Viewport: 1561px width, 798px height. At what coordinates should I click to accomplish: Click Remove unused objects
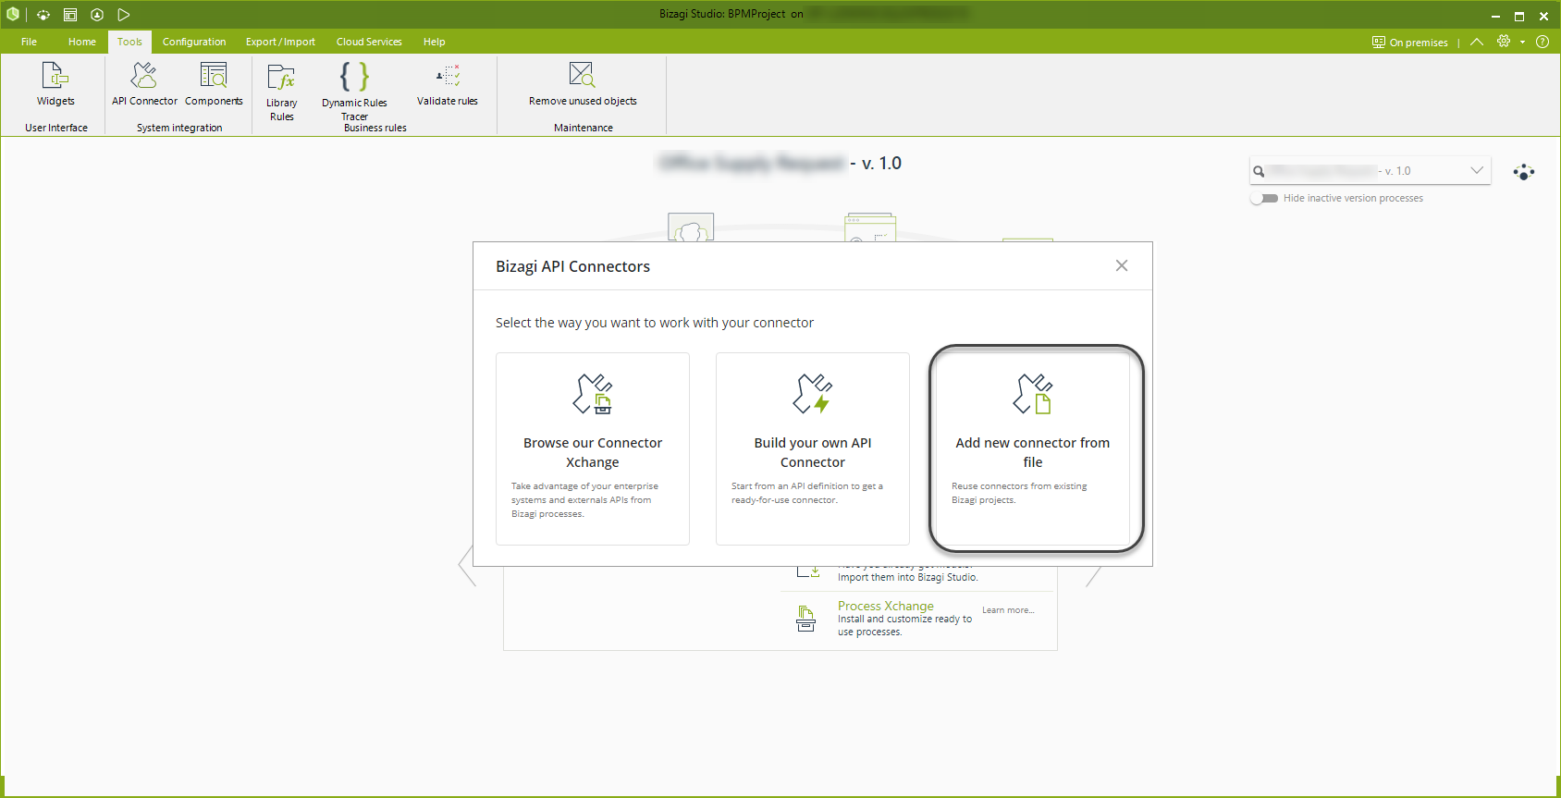point(583,84)
